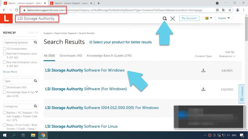Close the first Lenovo Support tab
Screen dimensions: 248x139
[45, 3]
